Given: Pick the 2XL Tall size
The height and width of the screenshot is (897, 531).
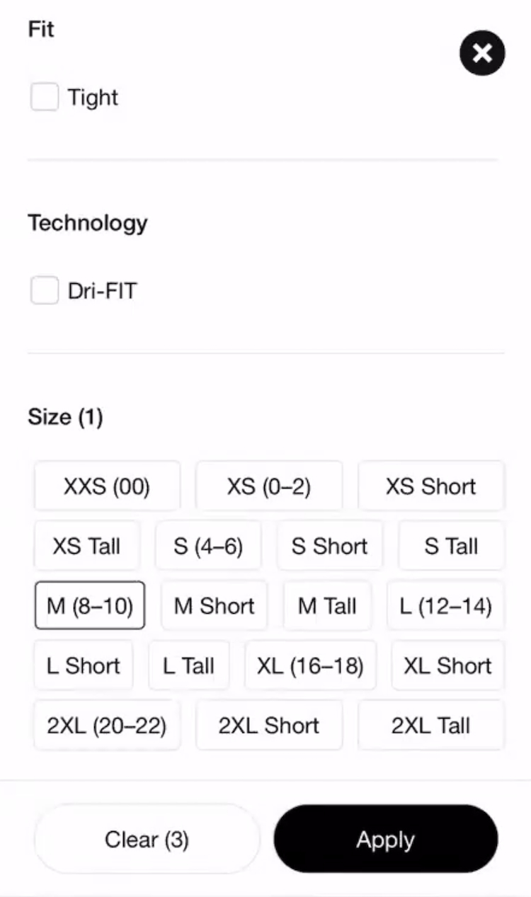Looking at the screenshot, I should coord(430,726).
